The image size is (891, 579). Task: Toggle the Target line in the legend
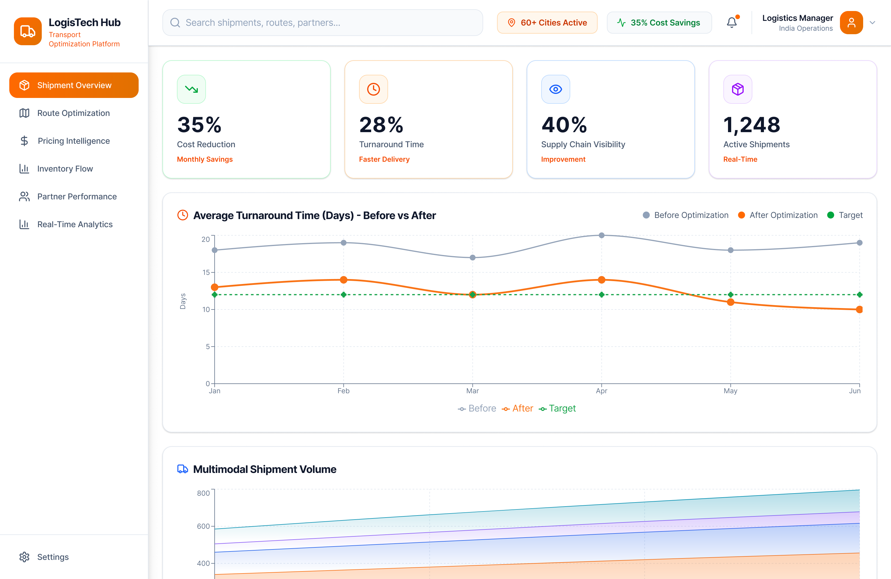click(x=557, y=408)
